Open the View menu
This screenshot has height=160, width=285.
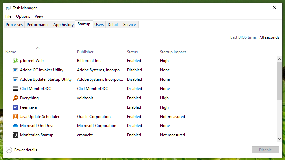tap(39, 16)
